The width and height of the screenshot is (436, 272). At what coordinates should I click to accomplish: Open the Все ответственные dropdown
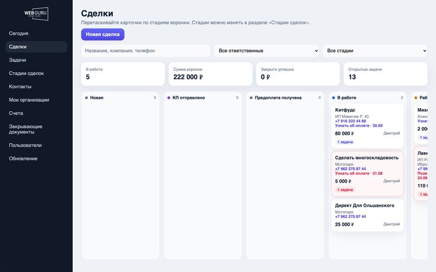coord(267,51)
